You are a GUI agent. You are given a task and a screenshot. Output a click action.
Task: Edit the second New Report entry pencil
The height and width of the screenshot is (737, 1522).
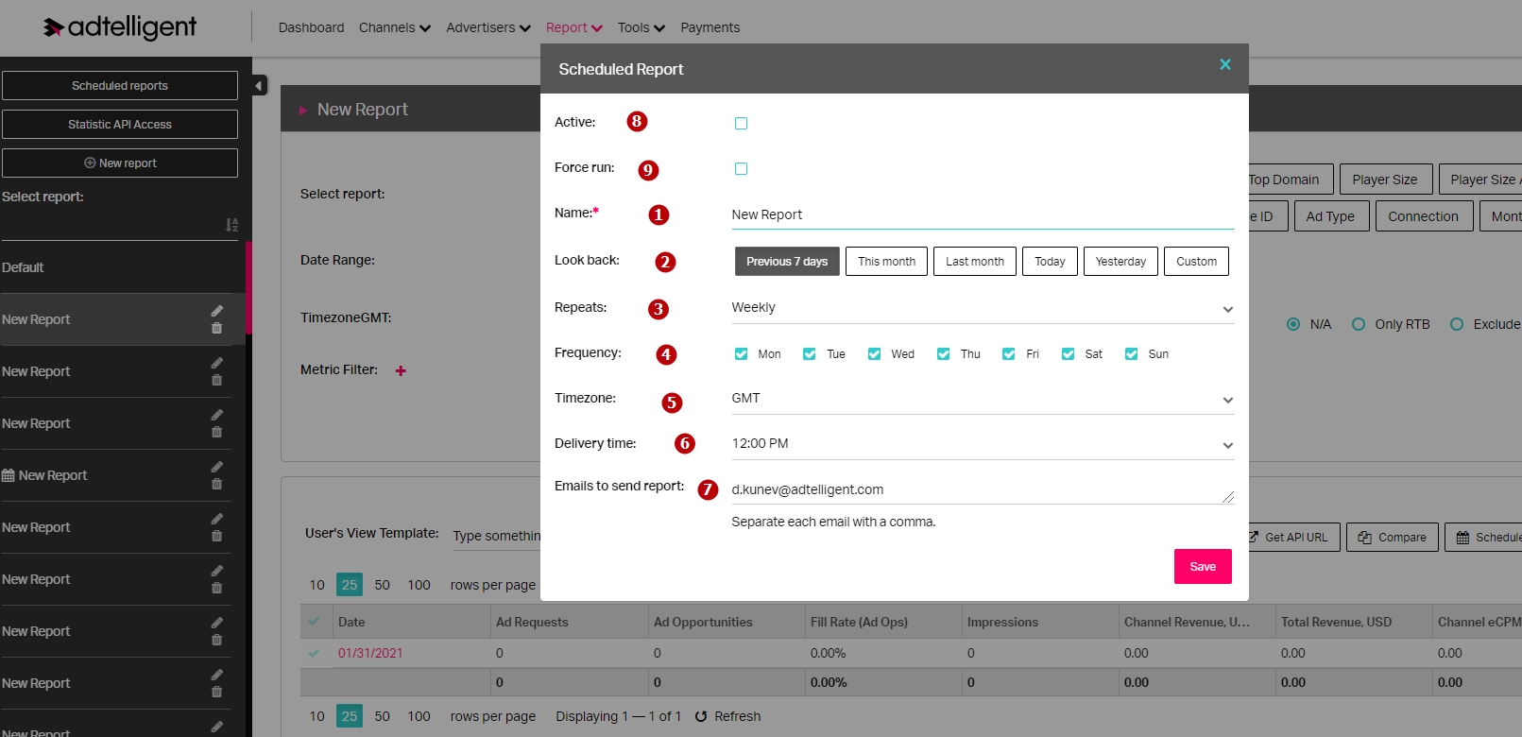(216, 363)
